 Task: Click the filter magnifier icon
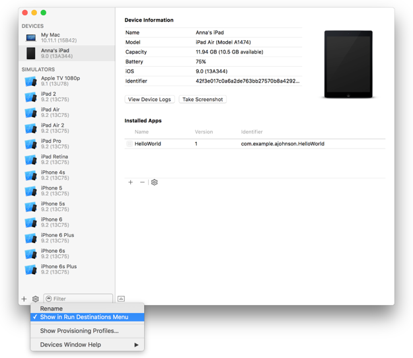coord(49,299)
